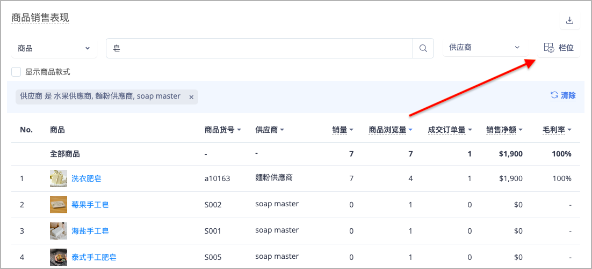Click the 莓果手工皂 product thumbnail
The image size is (592, 269).
click(x=59, y=205)
